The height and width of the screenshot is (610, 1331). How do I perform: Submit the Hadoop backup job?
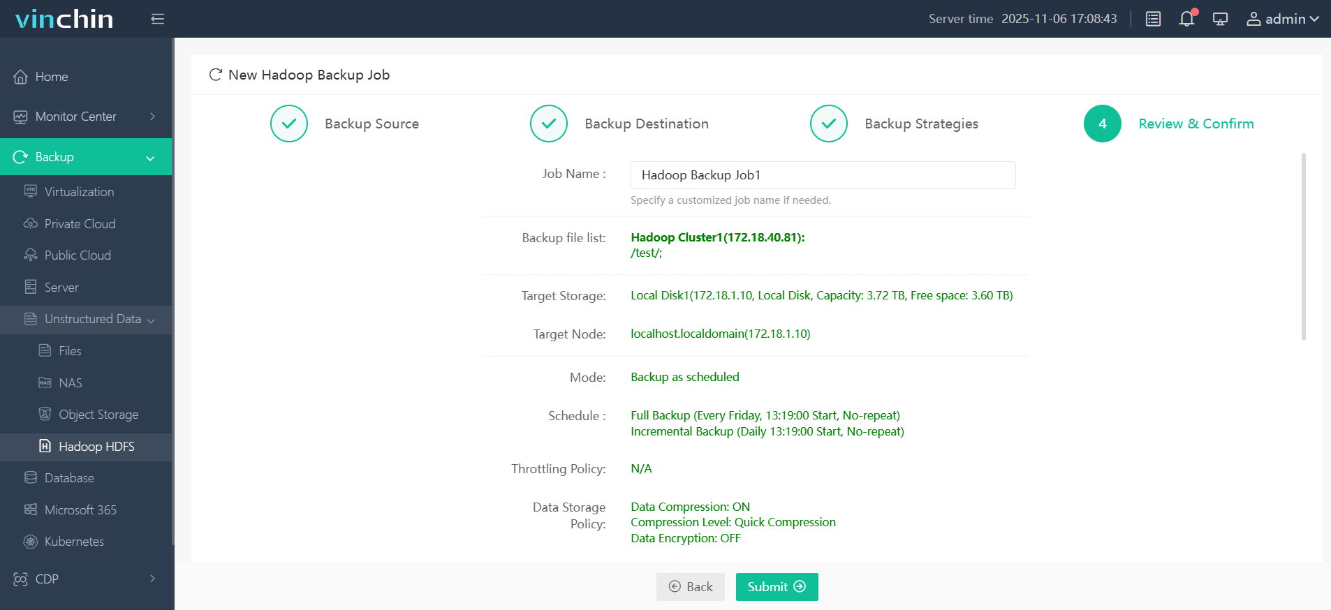point(777,587)
